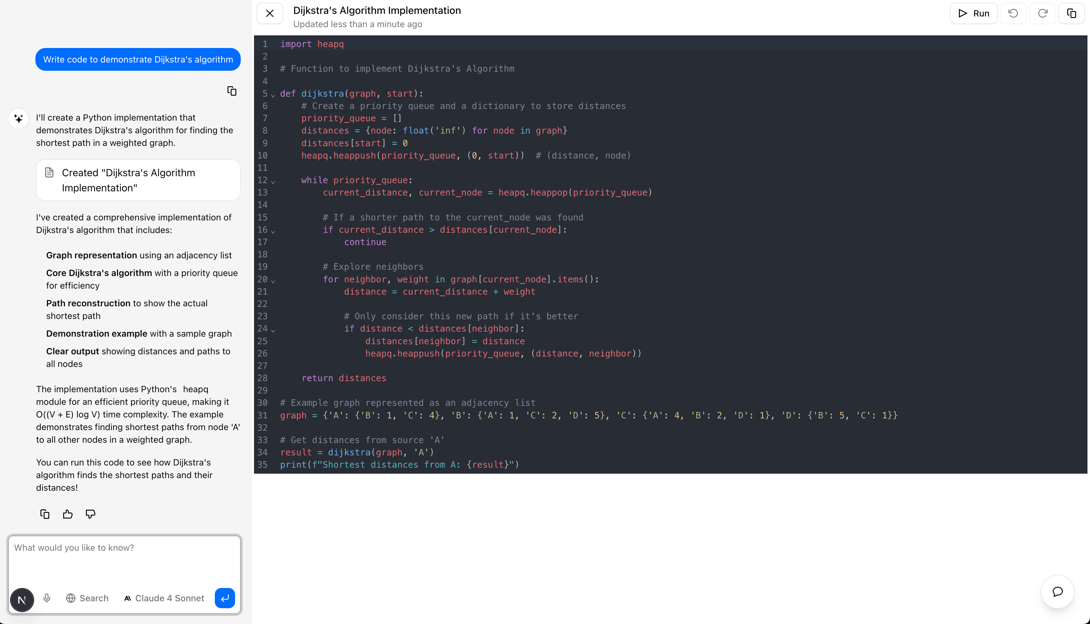Send the chat message

(x=225, y=598)
